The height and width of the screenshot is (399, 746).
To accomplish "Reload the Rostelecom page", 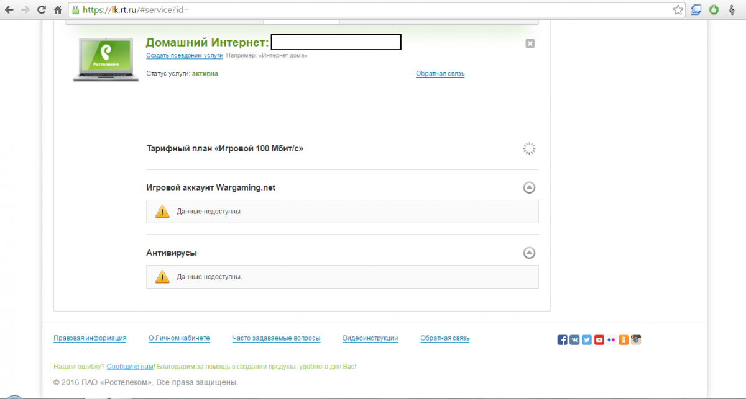I will (42, 10).
